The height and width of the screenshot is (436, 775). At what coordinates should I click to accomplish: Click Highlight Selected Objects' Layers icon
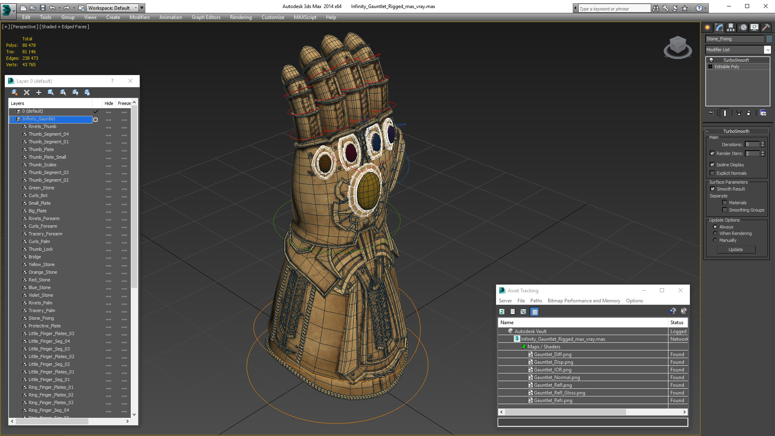(63, 92)
